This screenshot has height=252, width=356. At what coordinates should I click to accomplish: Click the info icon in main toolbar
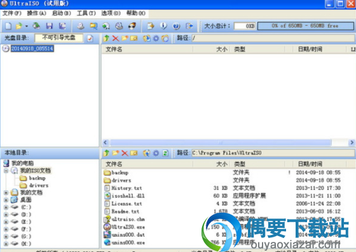[163, 26]
